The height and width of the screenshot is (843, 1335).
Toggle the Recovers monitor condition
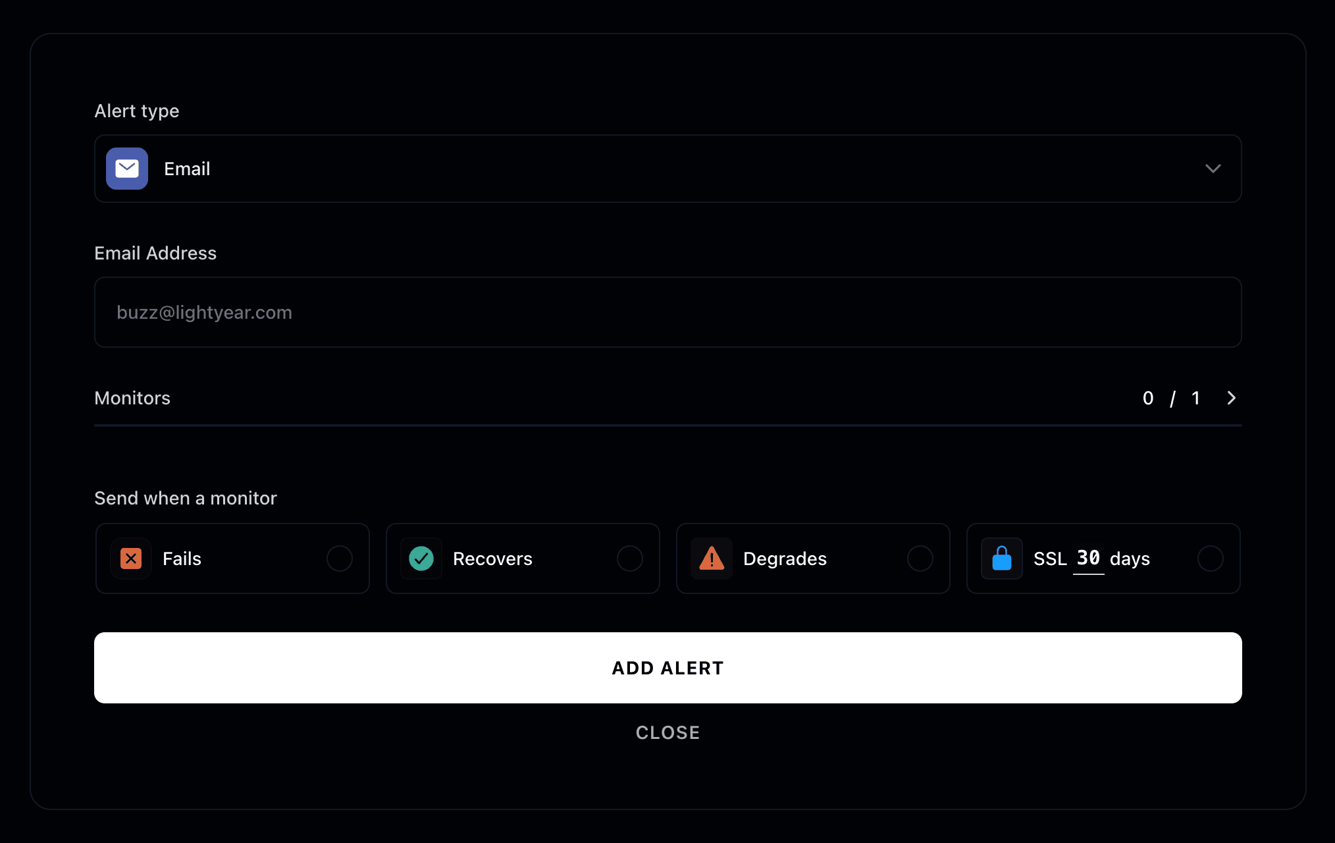pyautogui.click(x=630, y=557)
